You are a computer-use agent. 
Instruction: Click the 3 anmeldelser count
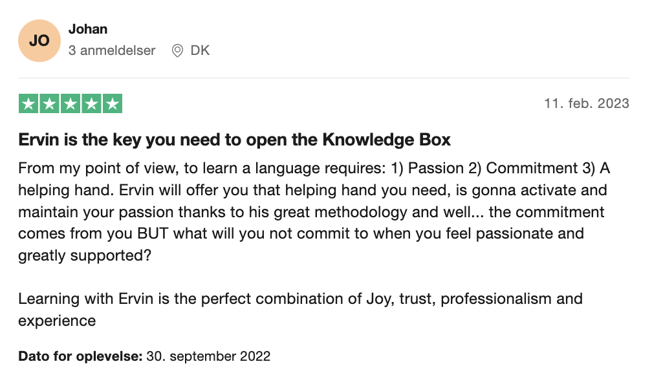[112, 50]
